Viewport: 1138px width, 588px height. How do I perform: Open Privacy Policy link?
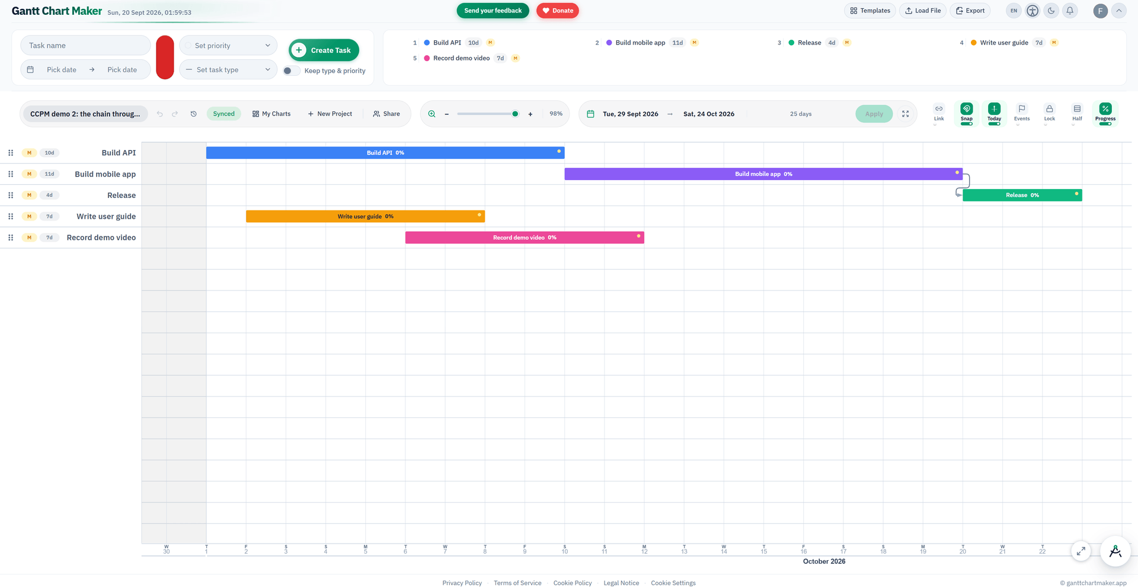(462, 583)
